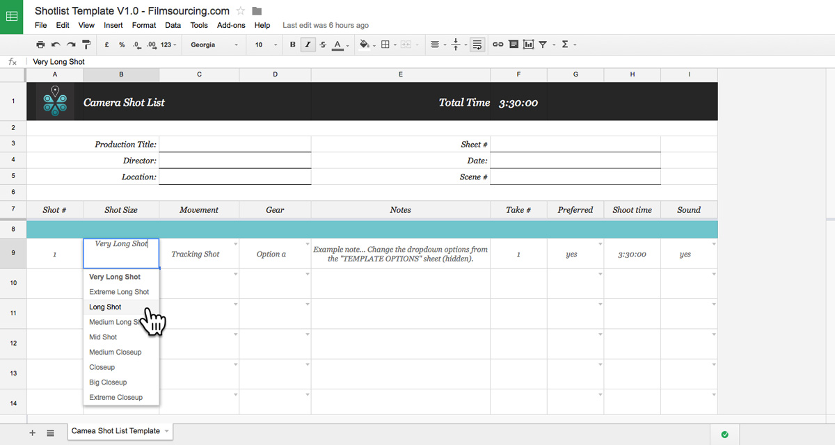Open Preferred 'yes' cell dropdown arrow
The height and width of the screenshot is (445, 835).
pyautogui.click(x=600, y=245)
